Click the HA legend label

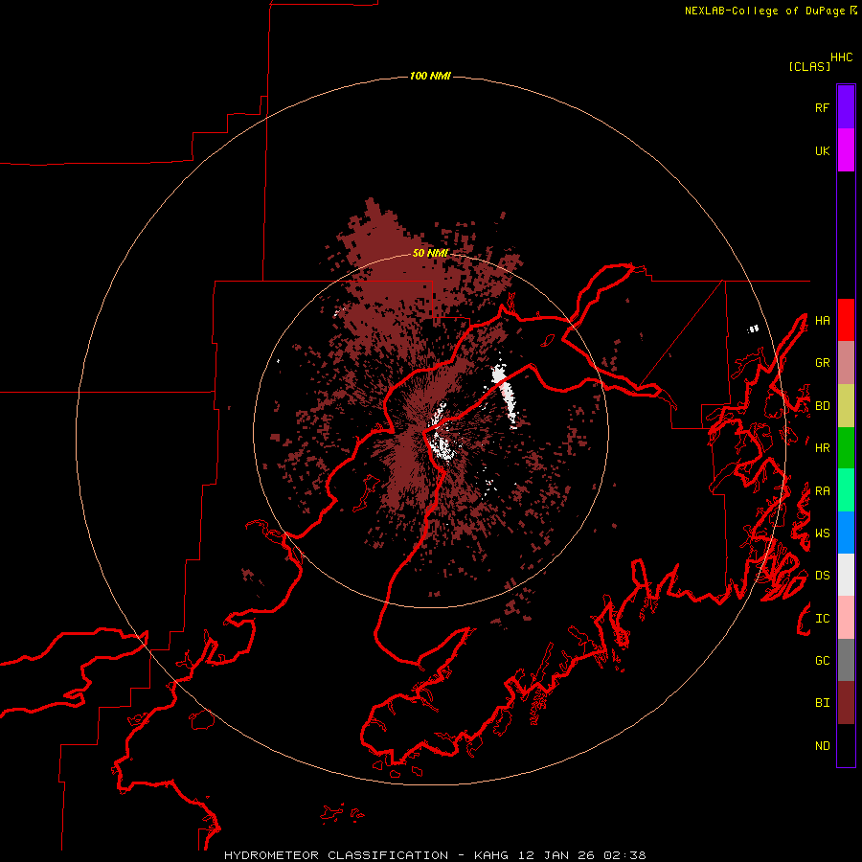[x=822, y=321]
